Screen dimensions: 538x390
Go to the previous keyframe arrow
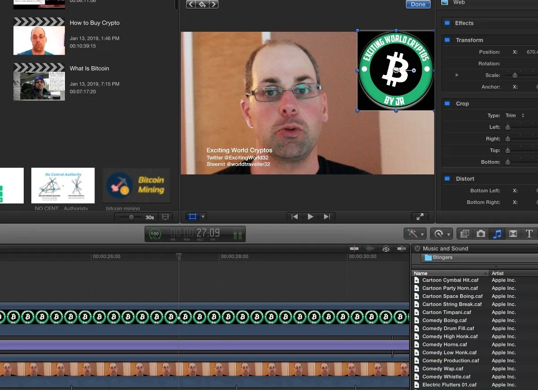tap(191, 4)
